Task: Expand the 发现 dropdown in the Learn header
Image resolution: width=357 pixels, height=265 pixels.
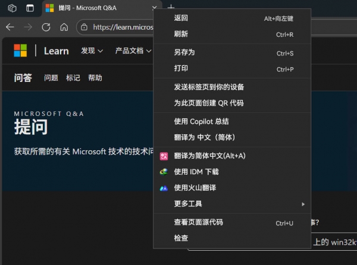Action: (92, 51)
